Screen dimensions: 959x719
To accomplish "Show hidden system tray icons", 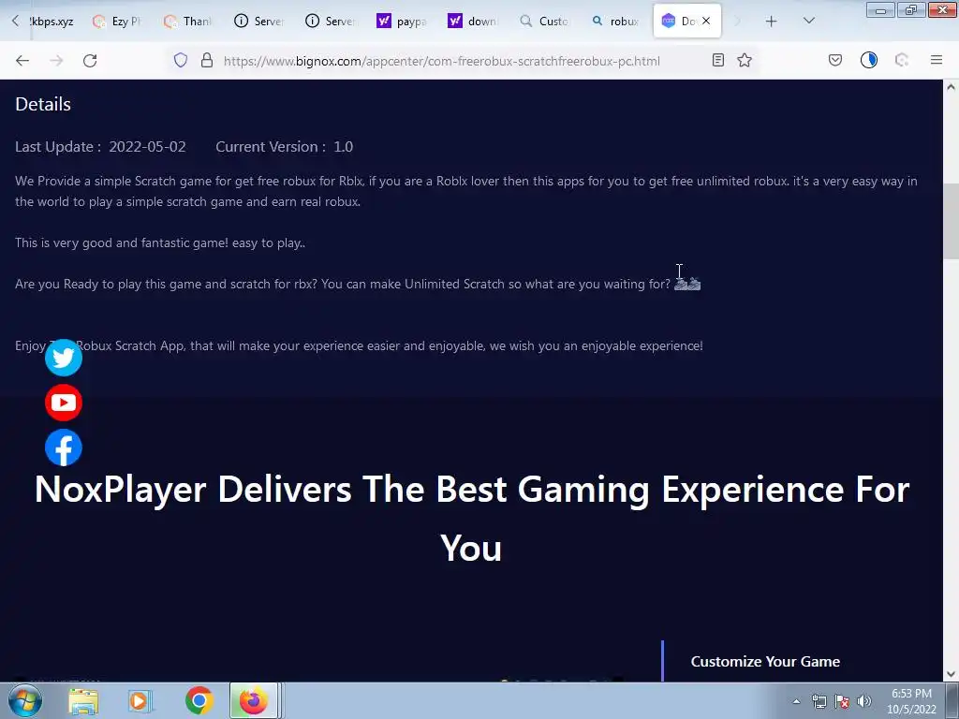I will pyautogui.click(x=796, y=701).
